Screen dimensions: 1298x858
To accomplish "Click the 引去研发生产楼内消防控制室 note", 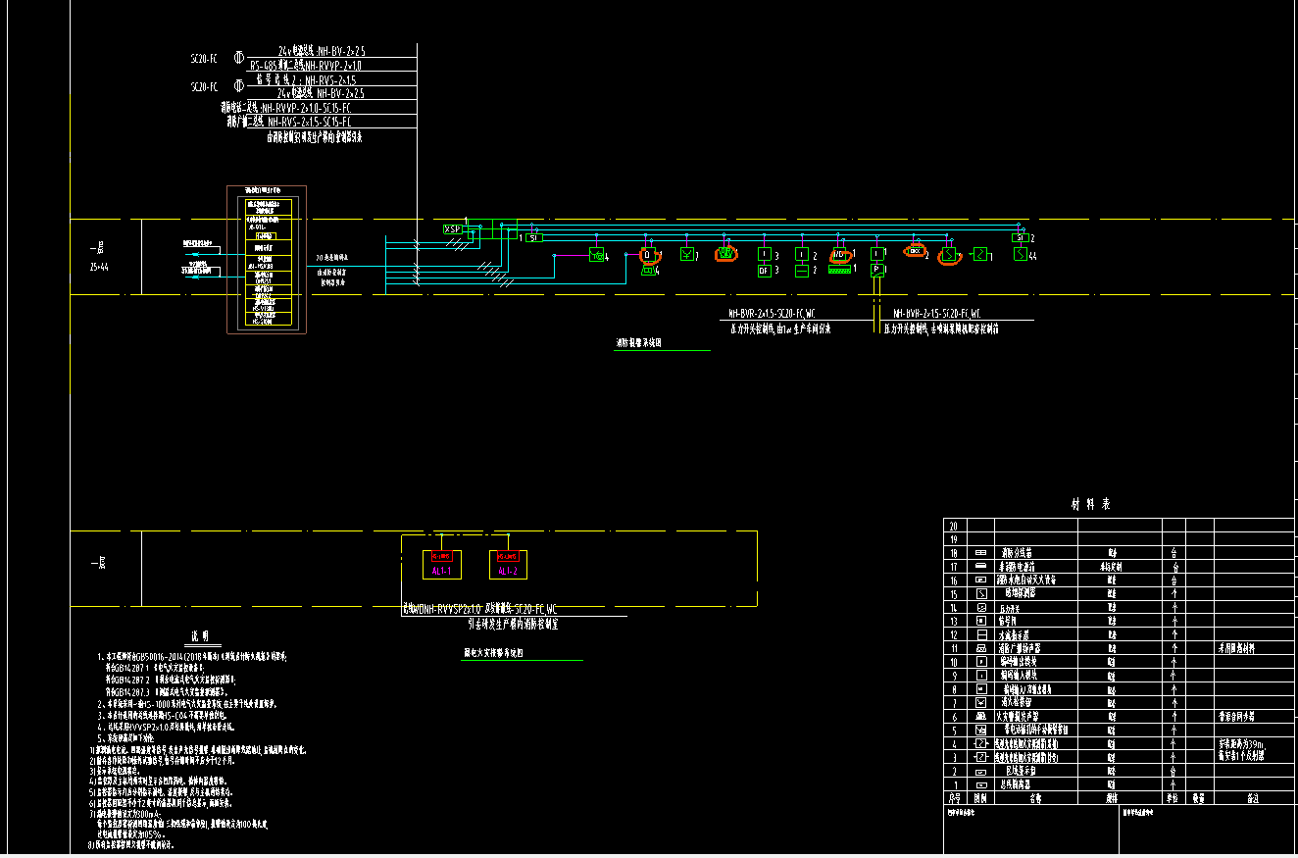I will (513, 623).
